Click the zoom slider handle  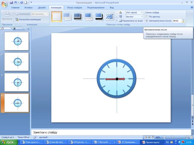(x=172, y=137)
